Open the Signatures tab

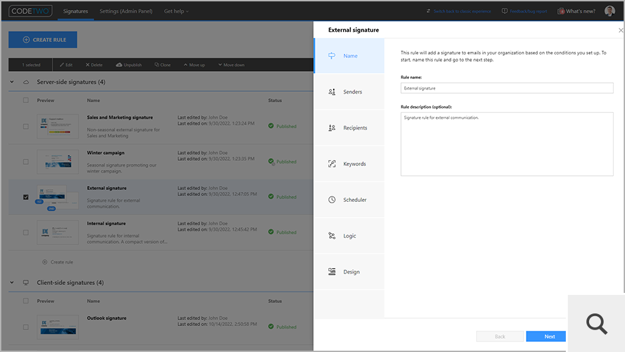coord(75,11)
